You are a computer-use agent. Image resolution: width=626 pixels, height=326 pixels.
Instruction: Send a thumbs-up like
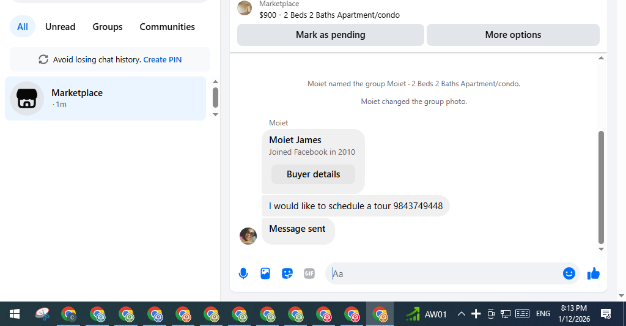pyautogui.click(x=594, y=273)
